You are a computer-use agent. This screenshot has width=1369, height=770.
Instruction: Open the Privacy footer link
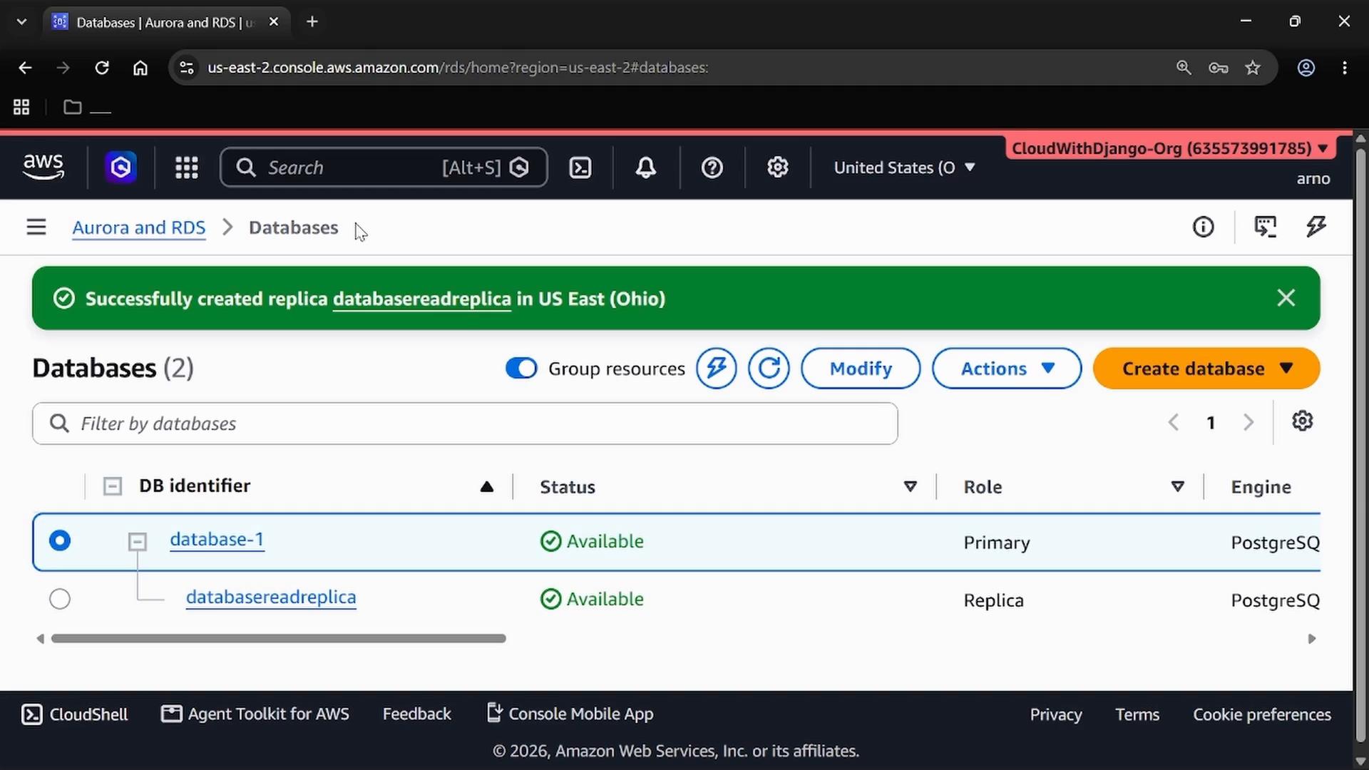click(1056, 714)
